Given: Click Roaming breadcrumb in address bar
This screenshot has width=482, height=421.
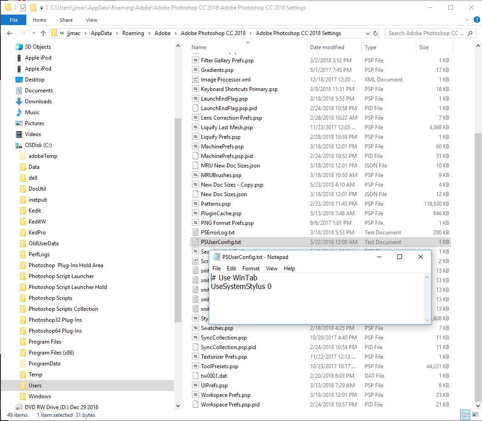Looking at the screenshot, I should [133, 33].
